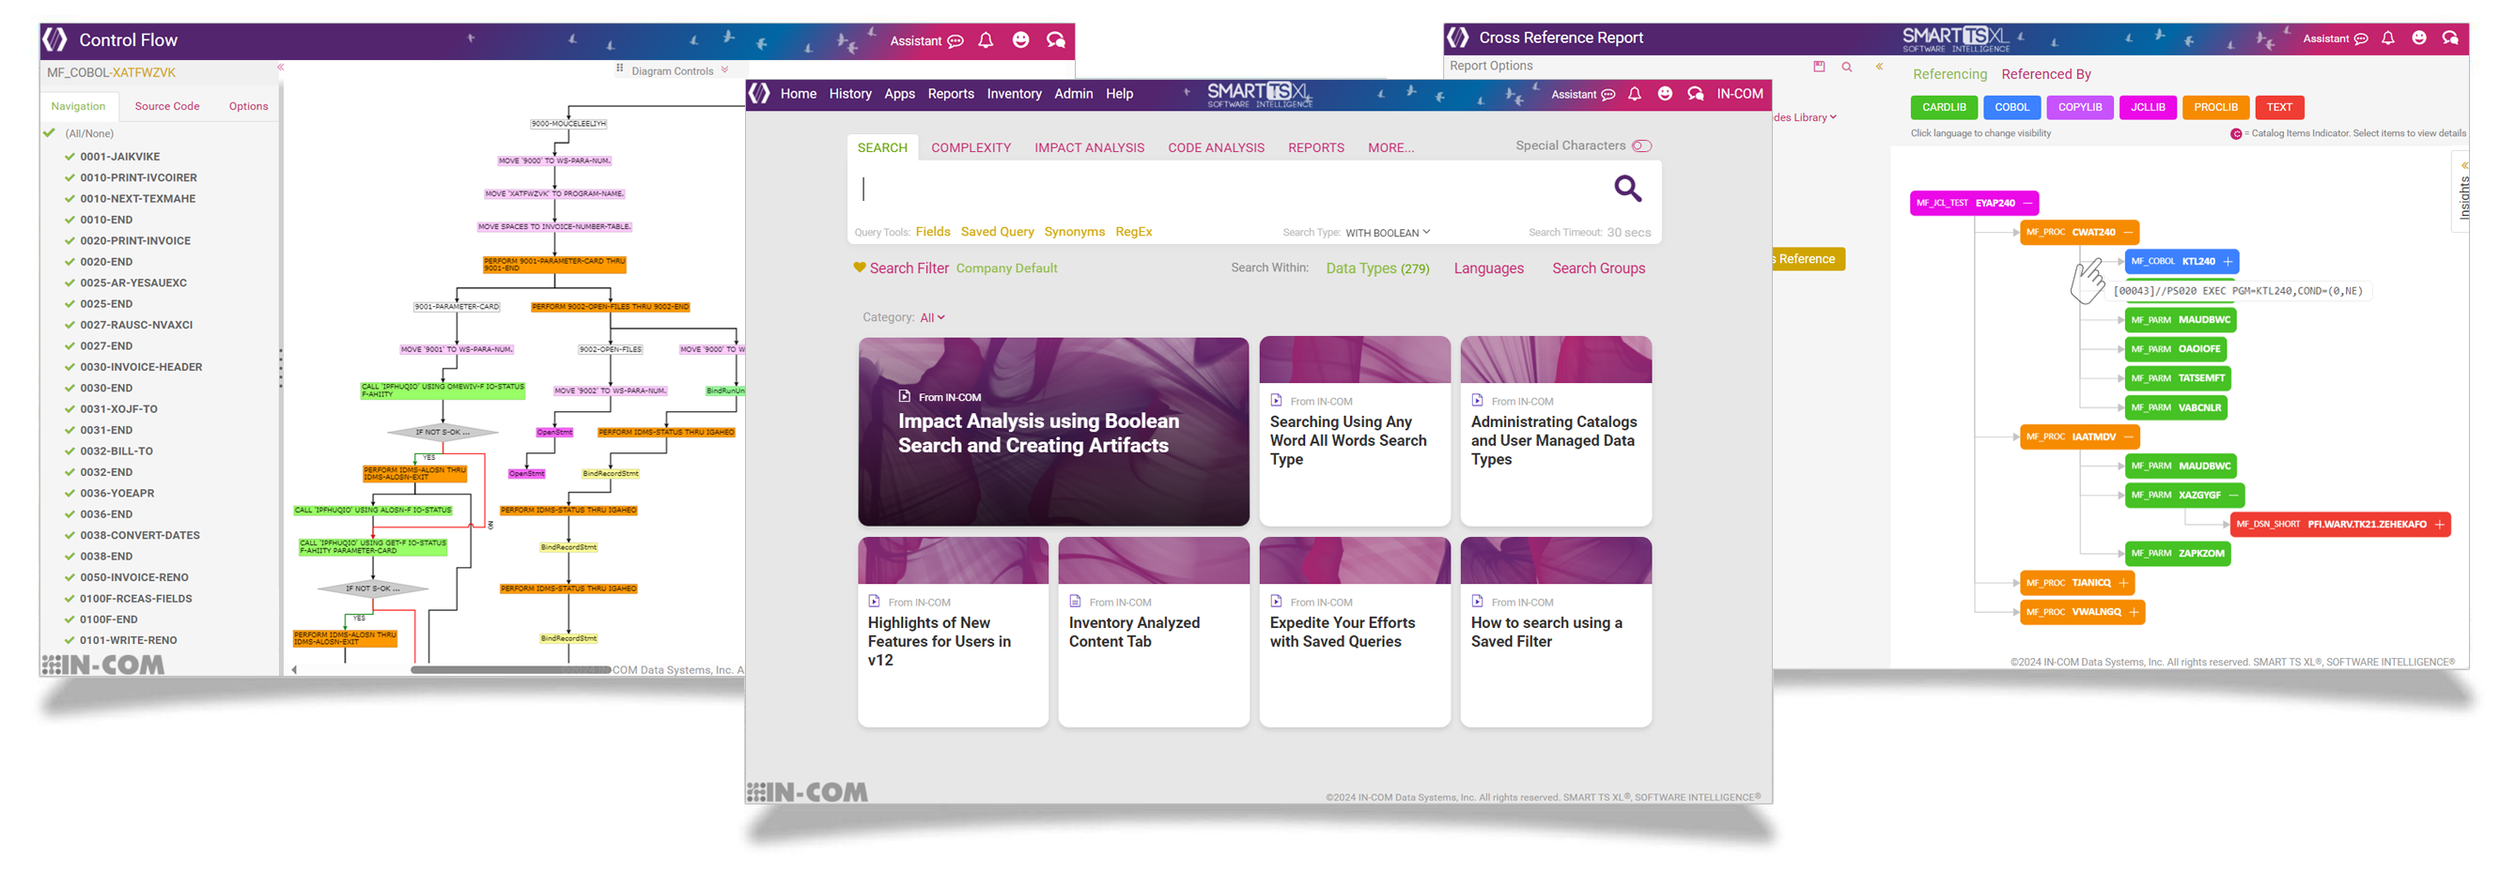Open the Category All dropdown

coord(931,317)
